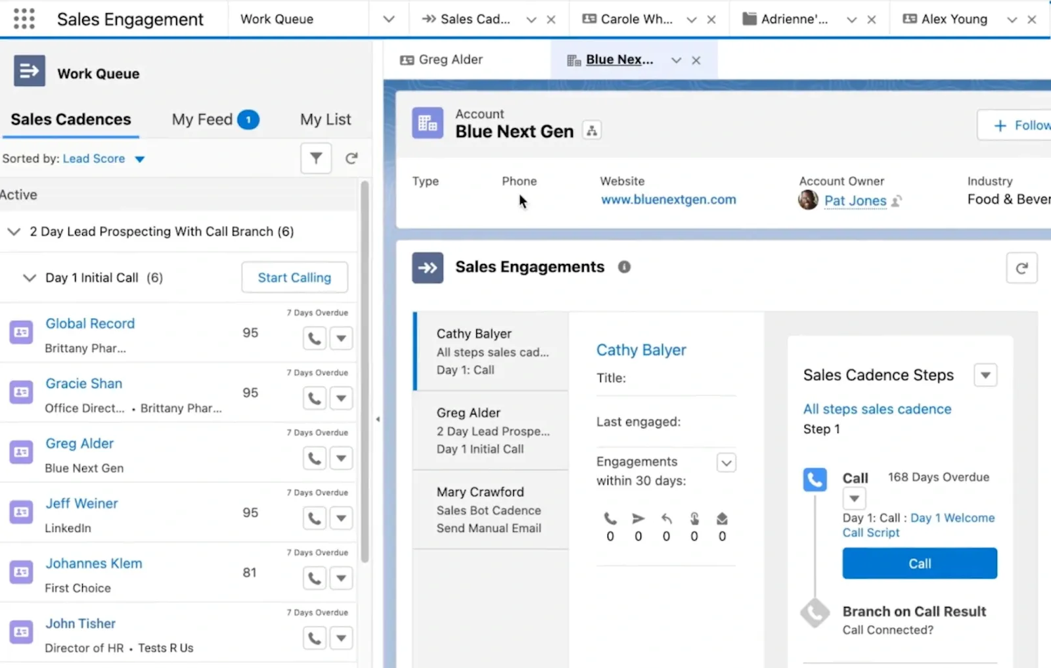Select Mary Crawford engagement entry
Image resolution: width=1051 pixels, height=668 pixels.
(491, 510)
